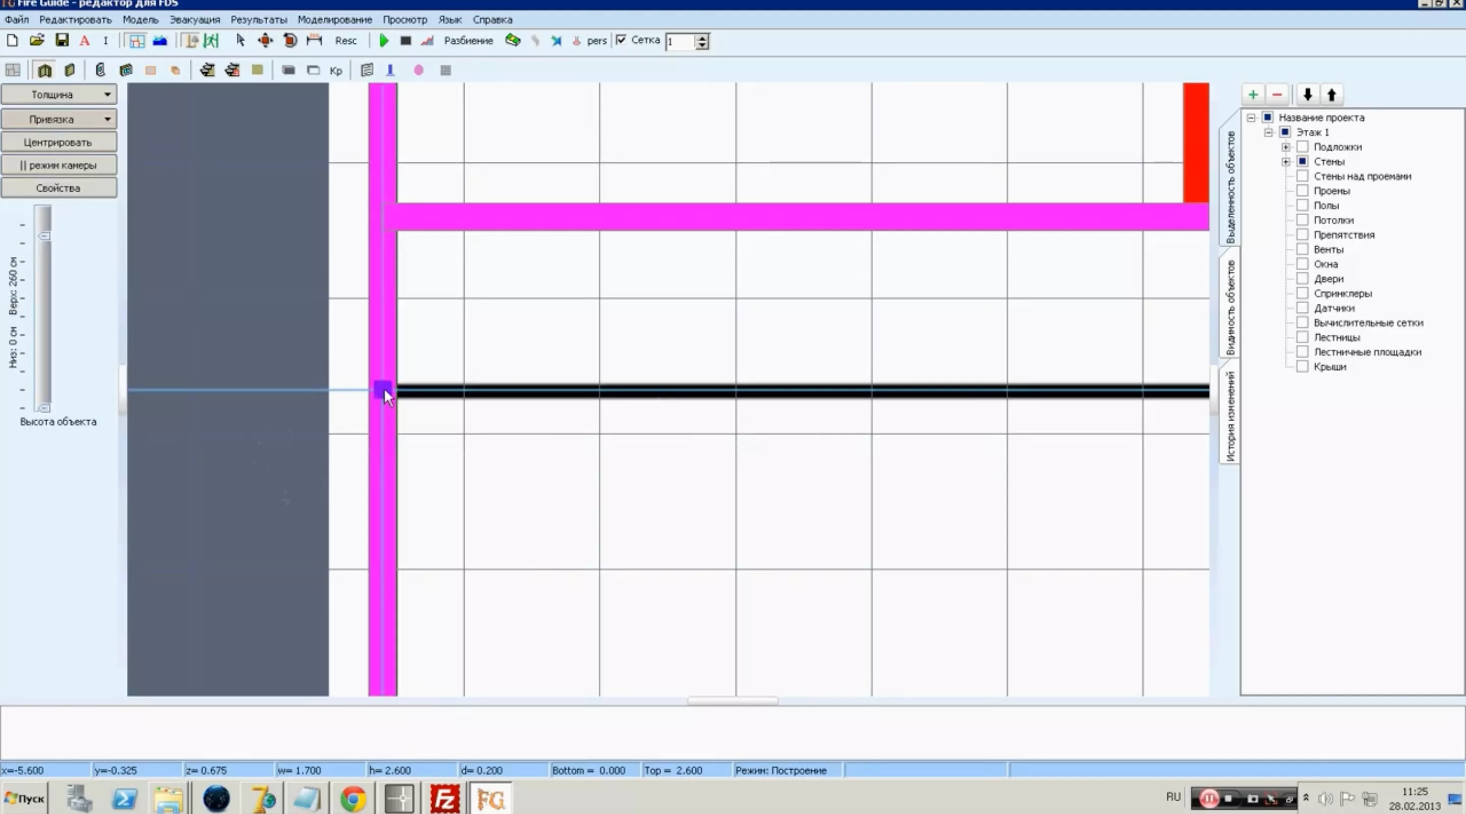Click the red letter A text icon
Viewport: 1466px width, 814px height.
tap(84, 41)
